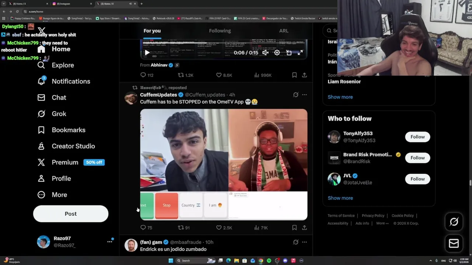Open Creator Studio

[x=66, y=146]
